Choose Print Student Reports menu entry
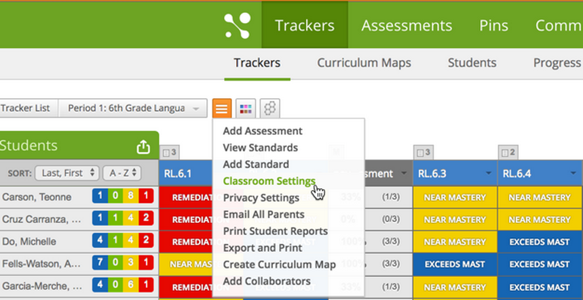583x300 pixels. (x=275, y=231)
